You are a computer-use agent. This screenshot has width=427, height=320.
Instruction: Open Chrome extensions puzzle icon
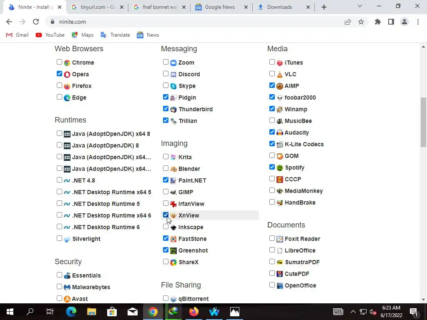(377, 22)
